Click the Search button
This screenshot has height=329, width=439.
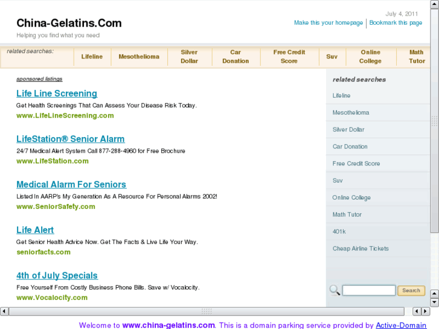click(411, 290)
